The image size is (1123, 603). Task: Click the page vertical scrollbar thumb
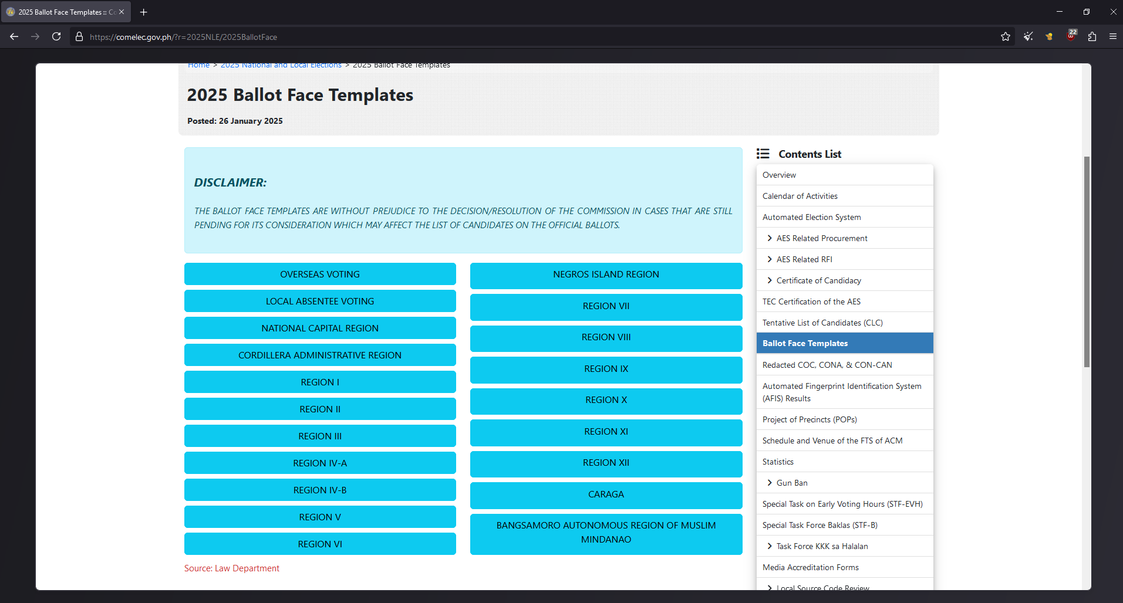pos(1087,262)
